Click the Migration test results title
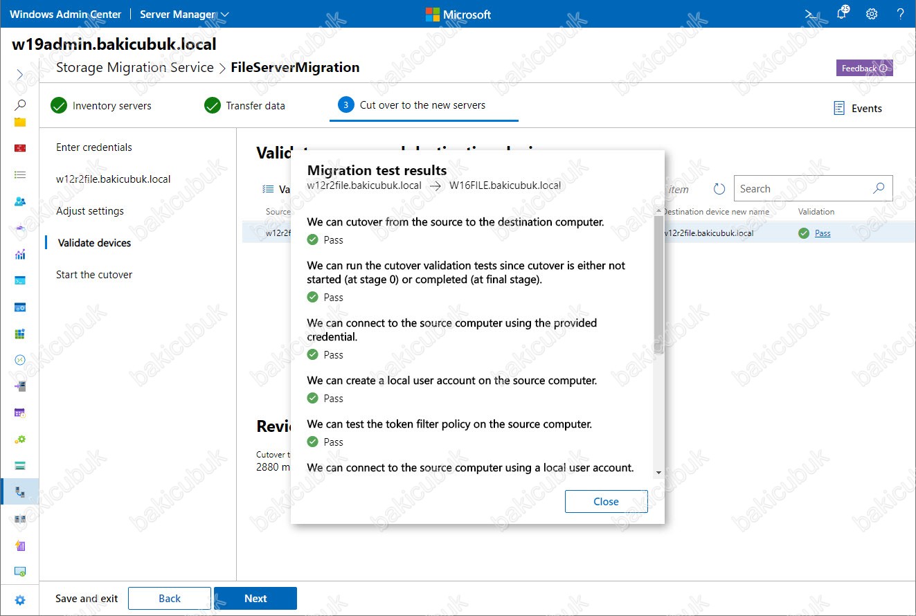This screenshot has width=916, height=616. click(x=377, y=170)
